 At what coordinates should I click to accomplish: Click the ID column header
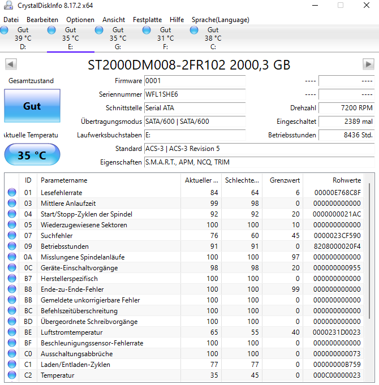click(x=28, y=180)
